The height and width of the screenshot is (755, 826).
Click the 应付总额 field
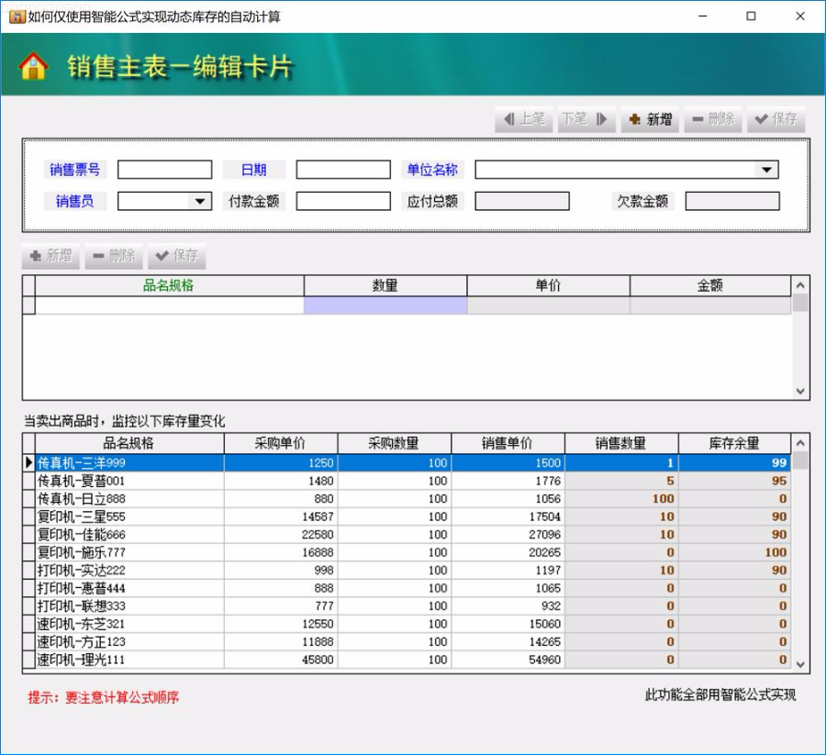coord(522,201)
